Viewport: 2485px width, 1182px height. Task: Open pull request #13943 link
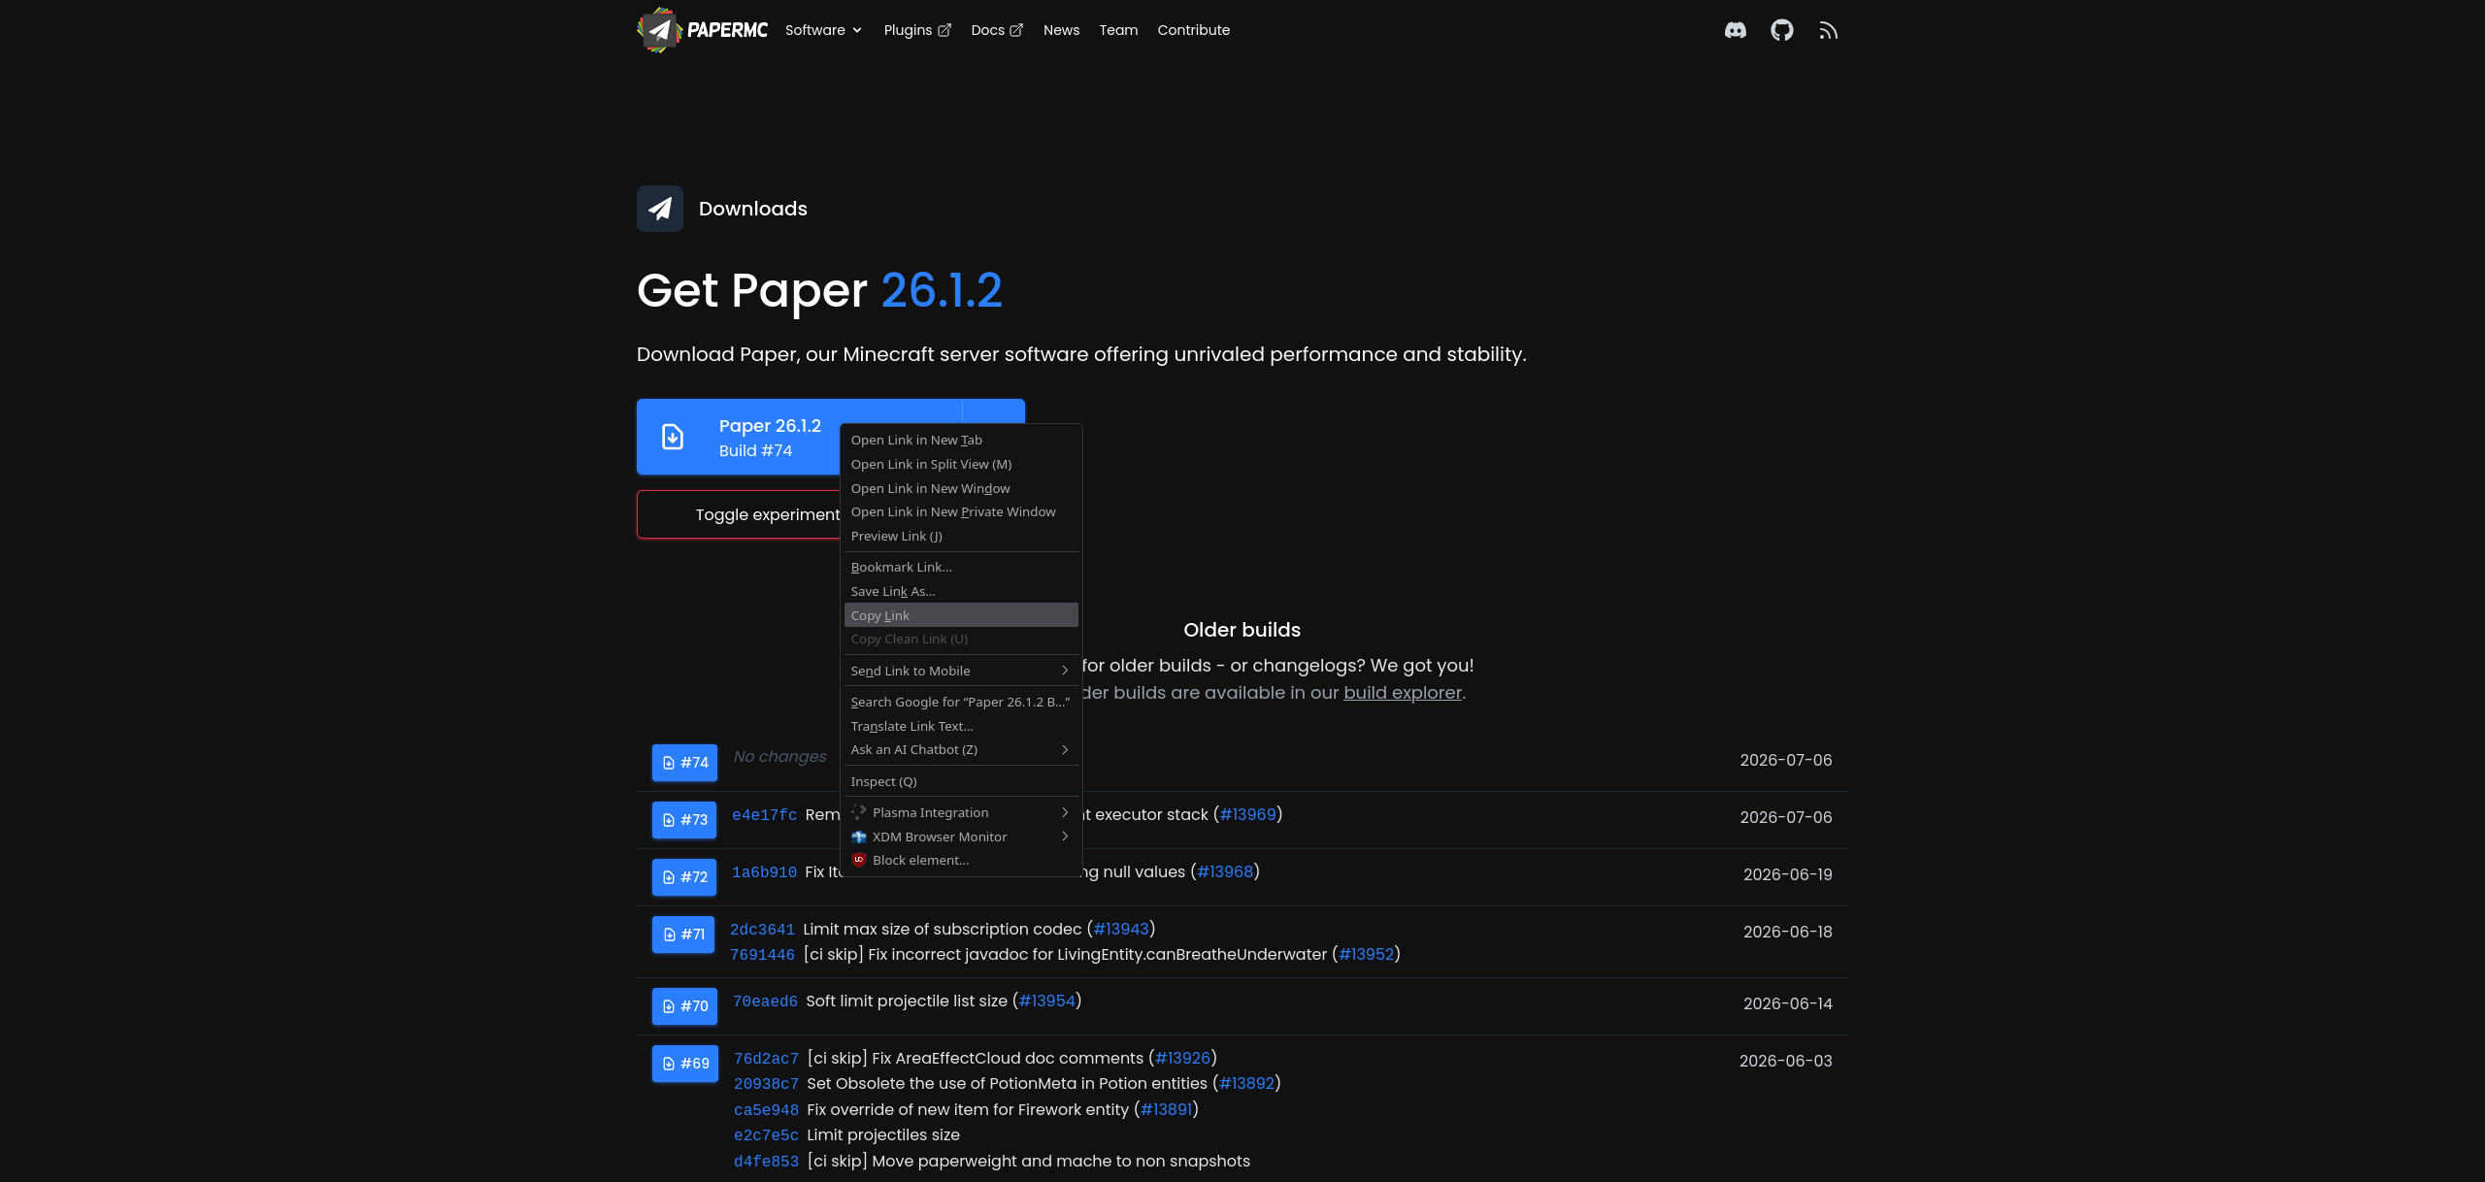click(1121, 929)
